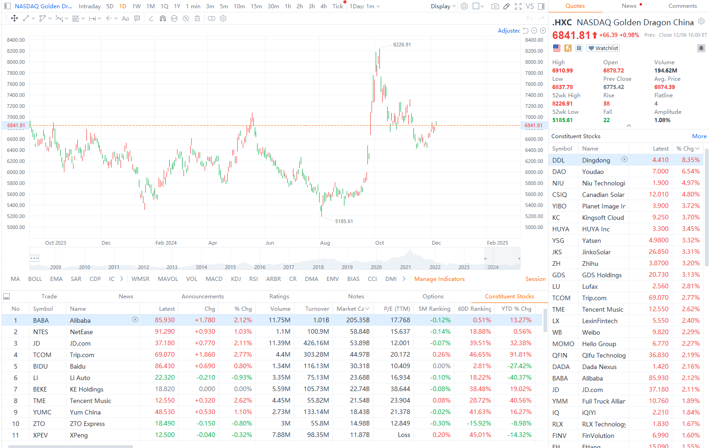Switch to Intraday view

(90, 6)
